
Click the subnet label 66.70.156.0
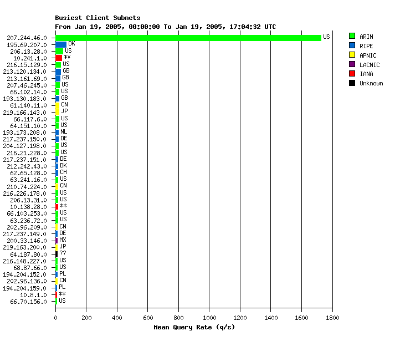click(x=28, y=302)
